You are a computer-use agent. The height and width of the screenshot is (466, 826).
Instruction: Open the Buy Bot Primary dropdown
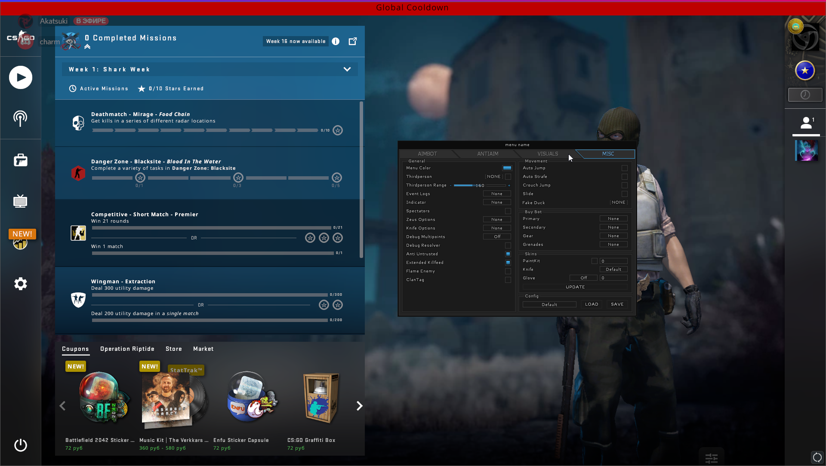(613, 219)
